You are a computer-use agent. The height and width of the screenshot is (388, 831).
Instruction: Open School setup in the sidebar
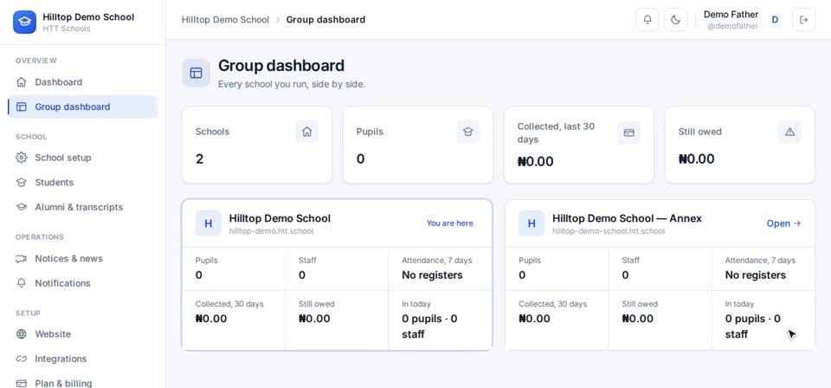(x=83, y=158)
